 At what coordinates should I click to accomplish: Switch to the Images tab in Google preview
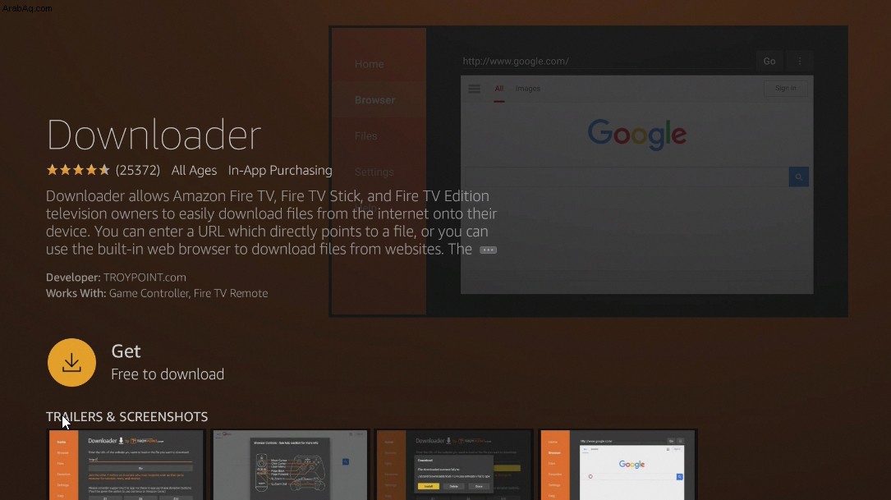(x=528, y=89)
